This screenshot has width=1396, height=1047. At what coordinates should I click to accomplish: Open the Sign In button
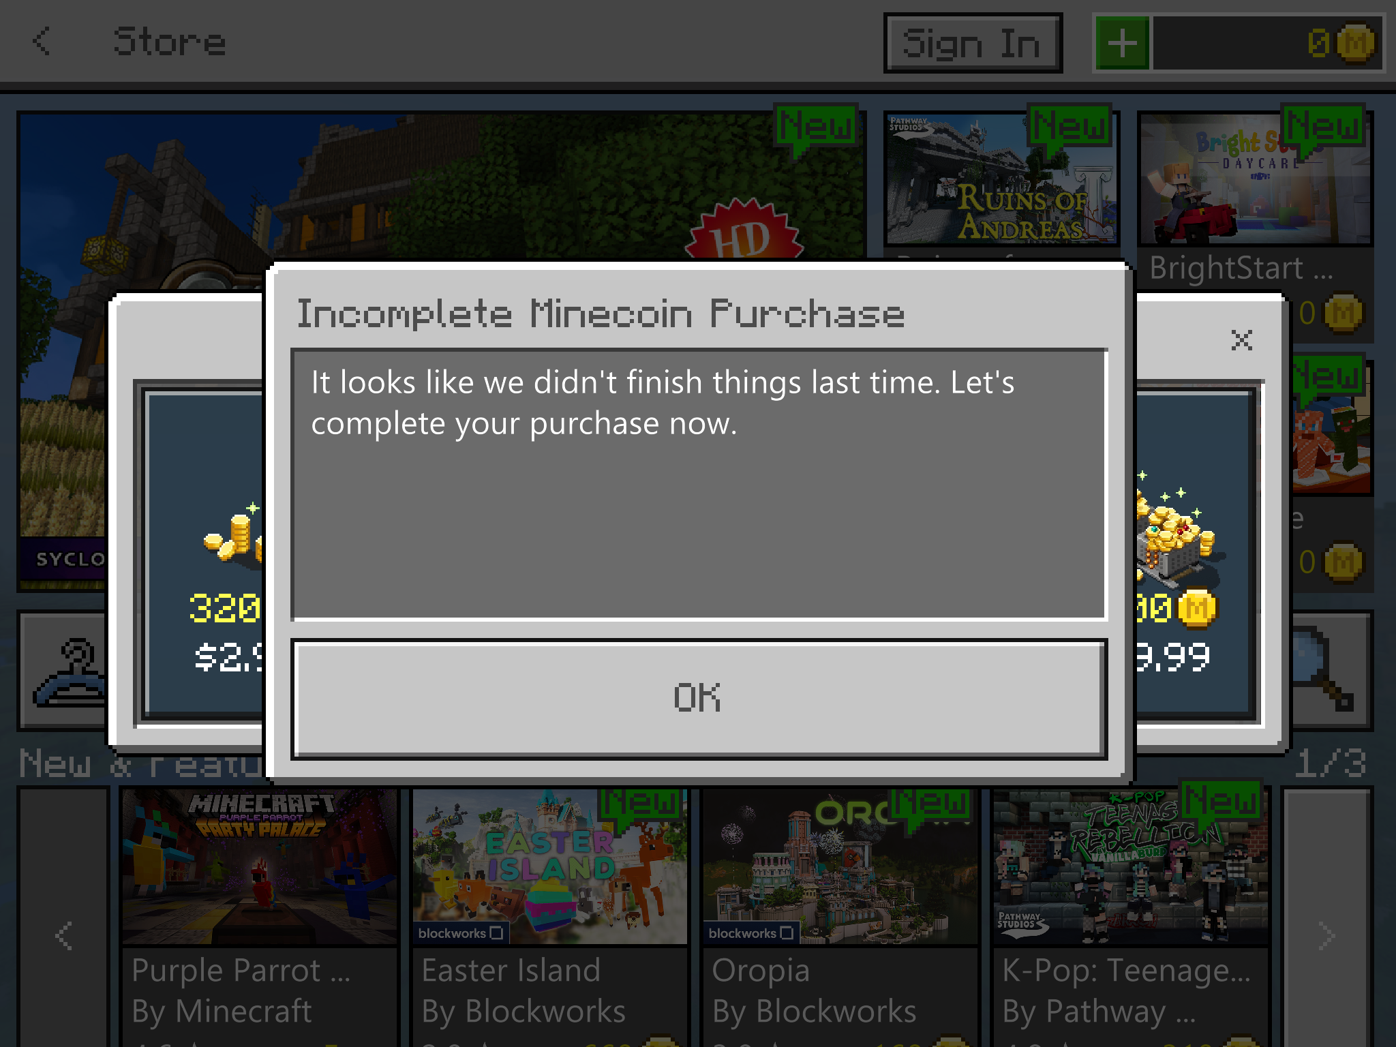coord(973,43)
